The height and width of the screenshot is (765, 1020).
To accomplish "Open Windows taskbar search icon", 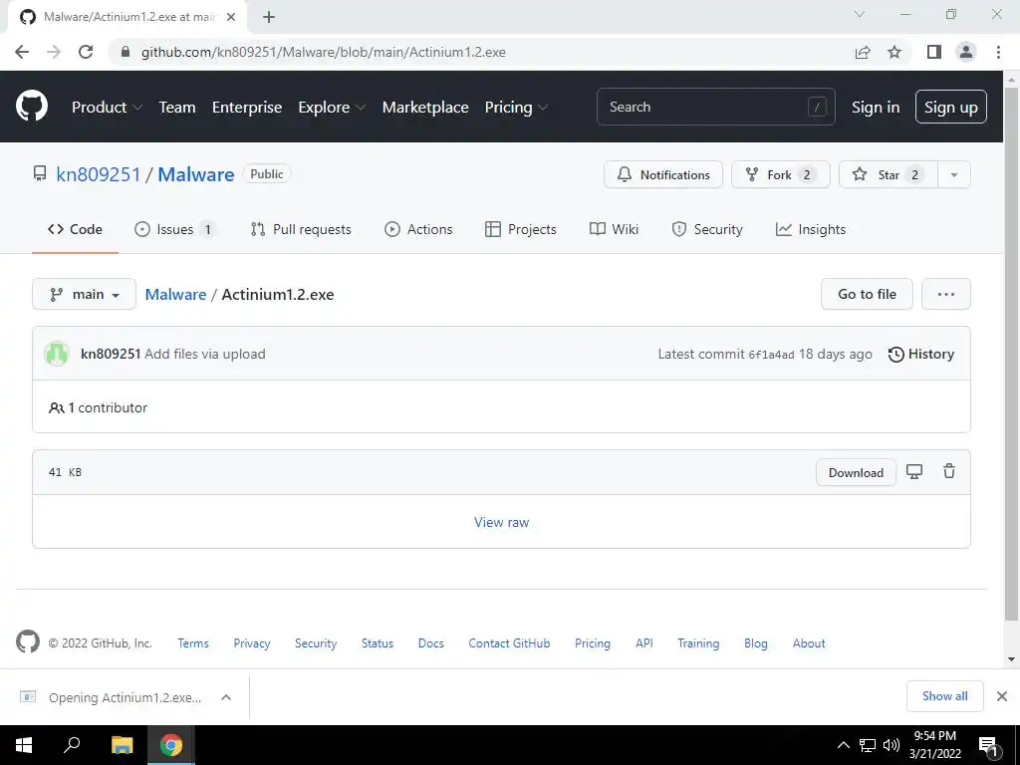I will click(x=72, y=744).
